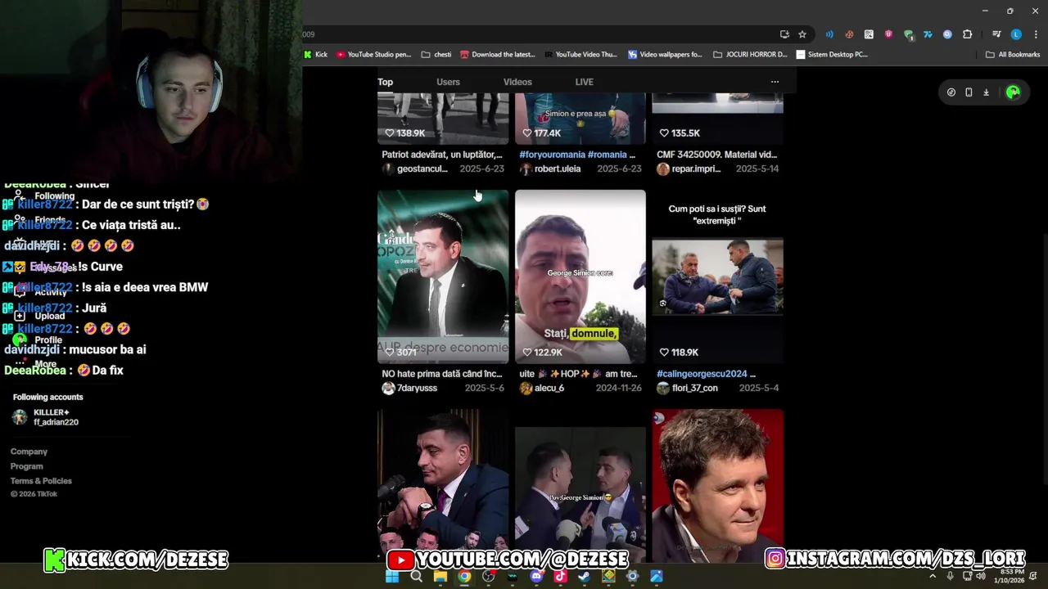Open the cookie extension icon
This screenshot has width=1048, height=589.
tap(849, 34)
